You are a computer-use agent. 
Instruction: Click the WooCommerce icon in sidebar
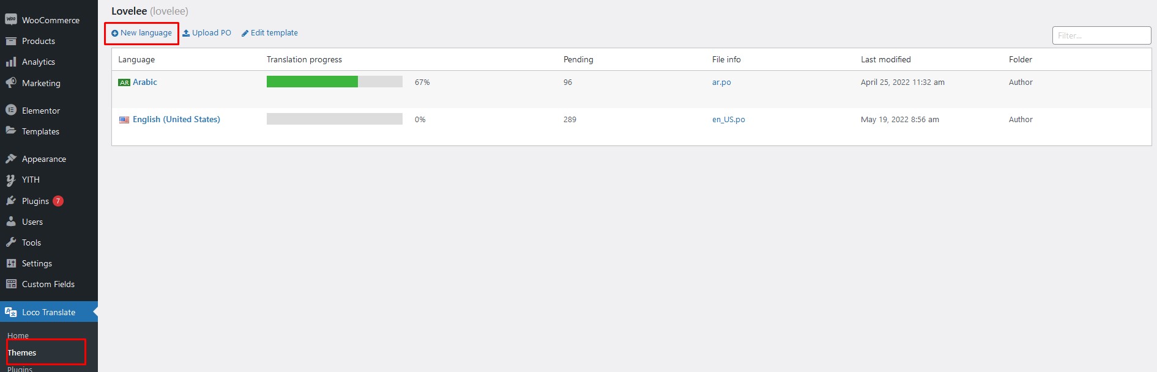tap(11, 20)
